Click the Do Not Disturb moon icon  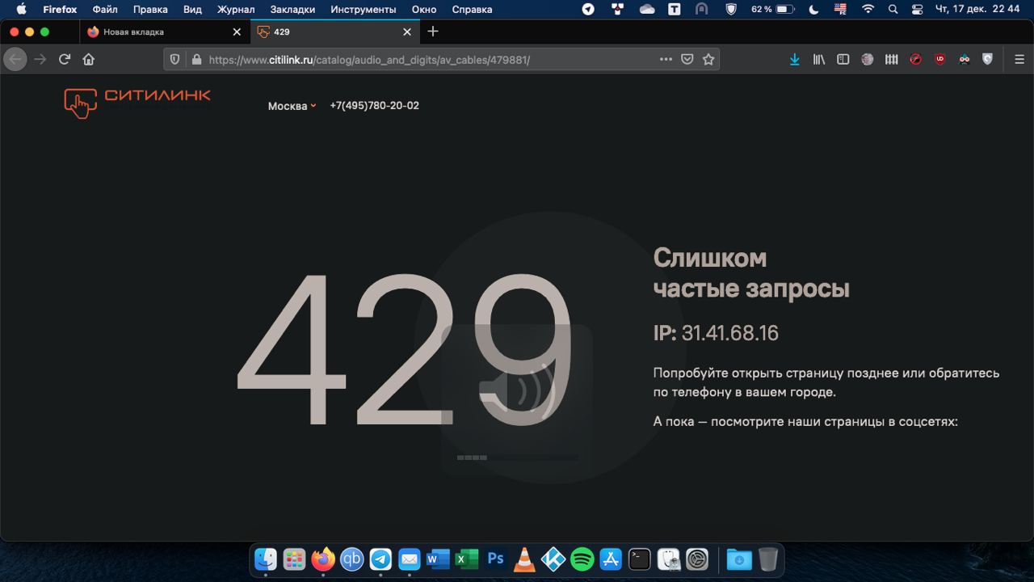point(813,10)
